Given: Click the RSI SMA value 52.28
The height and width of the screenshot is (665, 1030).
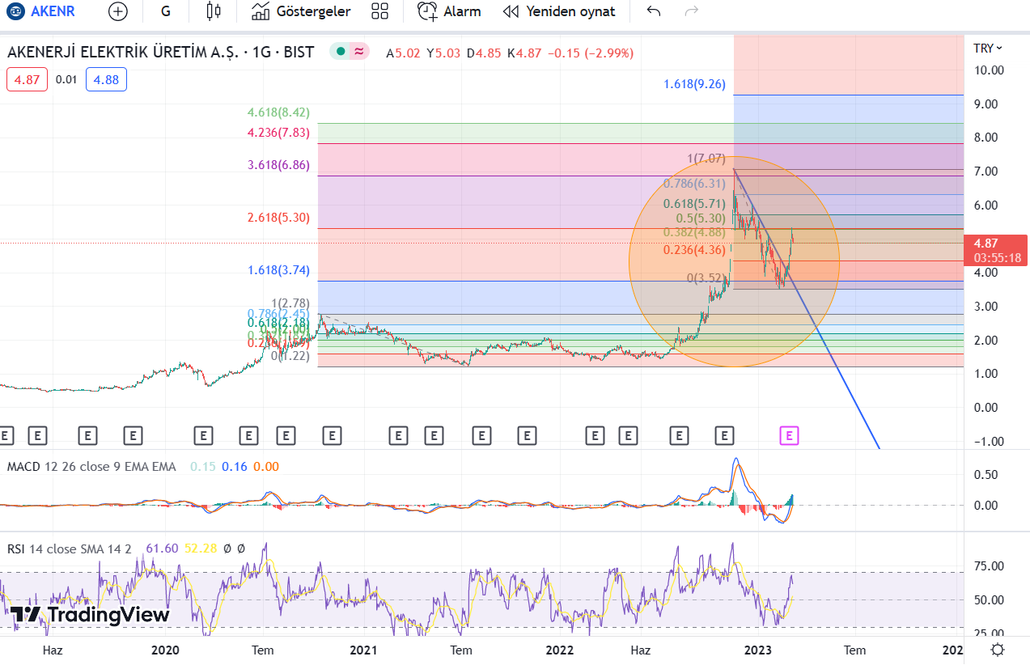Looking at the screenshot, I should [x=201, y=549].
